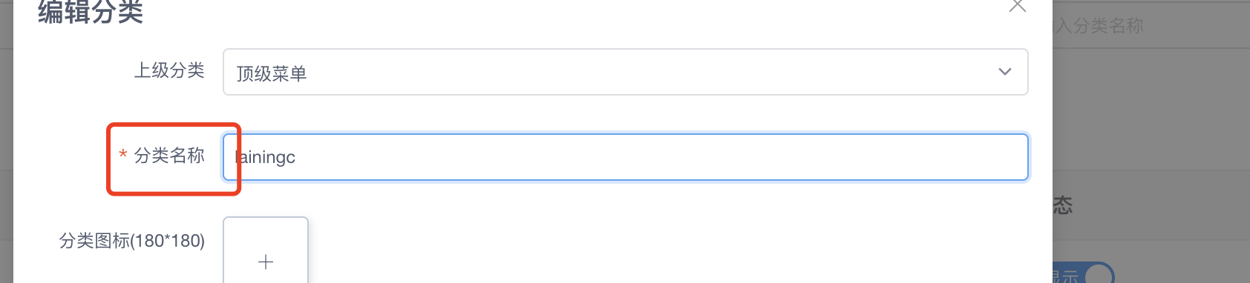
Task: Click the chevron arrow in 上级分类 field
Action: (x=1005, y=72)
